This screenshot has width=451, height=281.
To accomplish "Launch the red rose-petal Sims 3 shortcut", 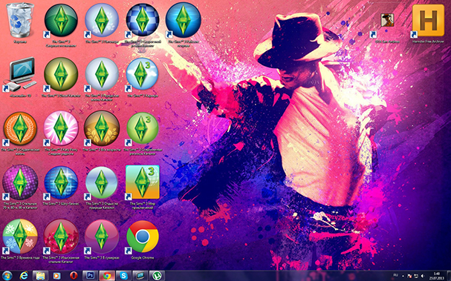I will click(61, 237).
